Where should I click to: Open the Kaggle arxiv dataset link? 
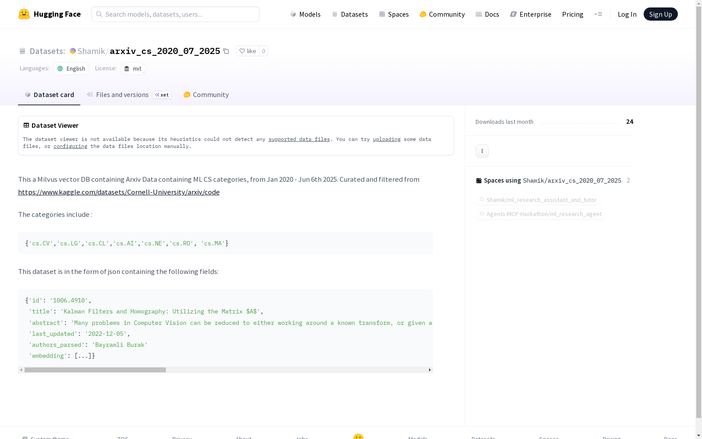click(119, 192)
